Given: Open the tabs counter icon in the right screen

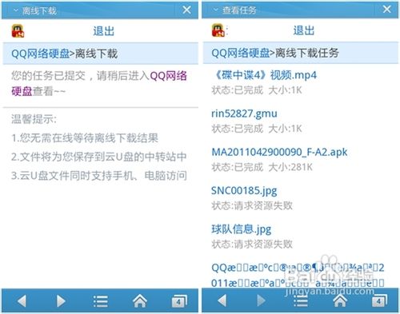Looking at the screenshot, I should (x=379, y=300).
